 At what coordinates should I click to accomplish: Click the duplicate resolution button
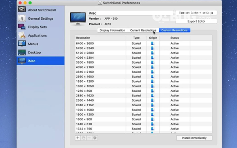tap(83, 138)
